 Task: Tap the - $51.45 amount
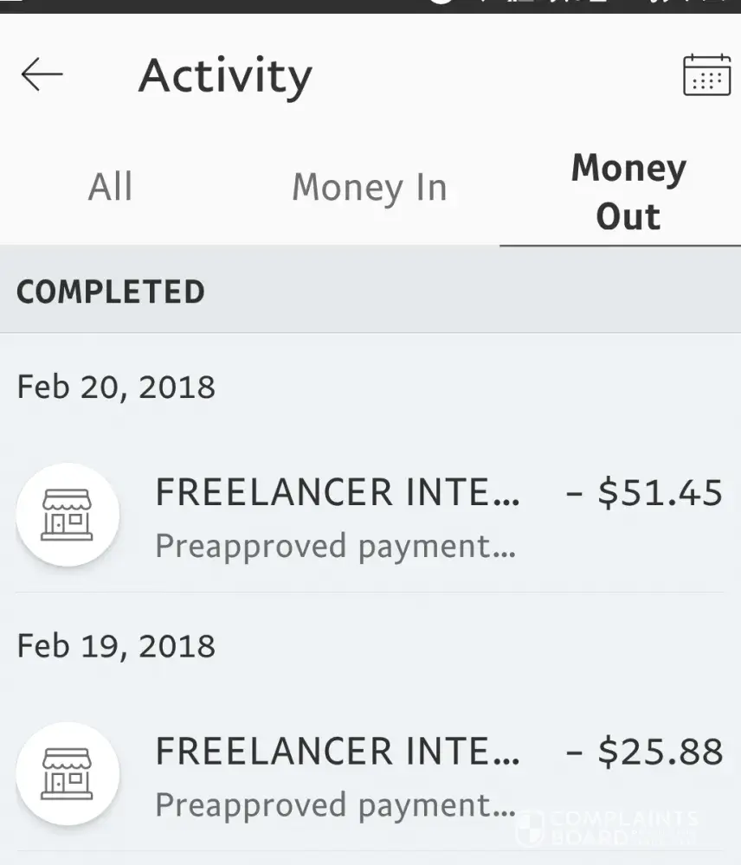point(644,493)
